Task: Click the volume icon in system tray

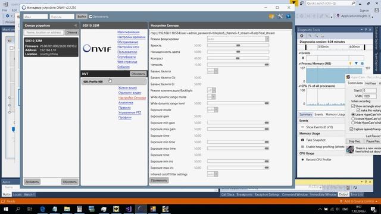Action: [338, 209]
